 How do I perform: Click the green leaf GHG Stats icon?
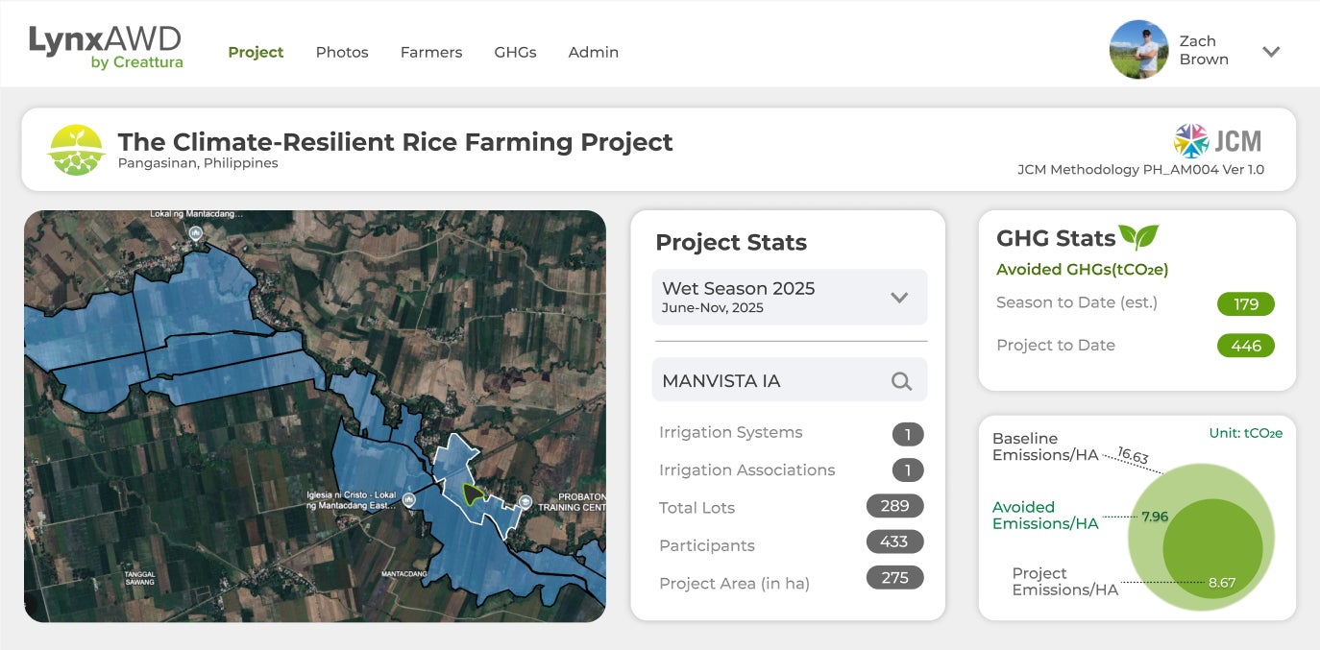1140,237
